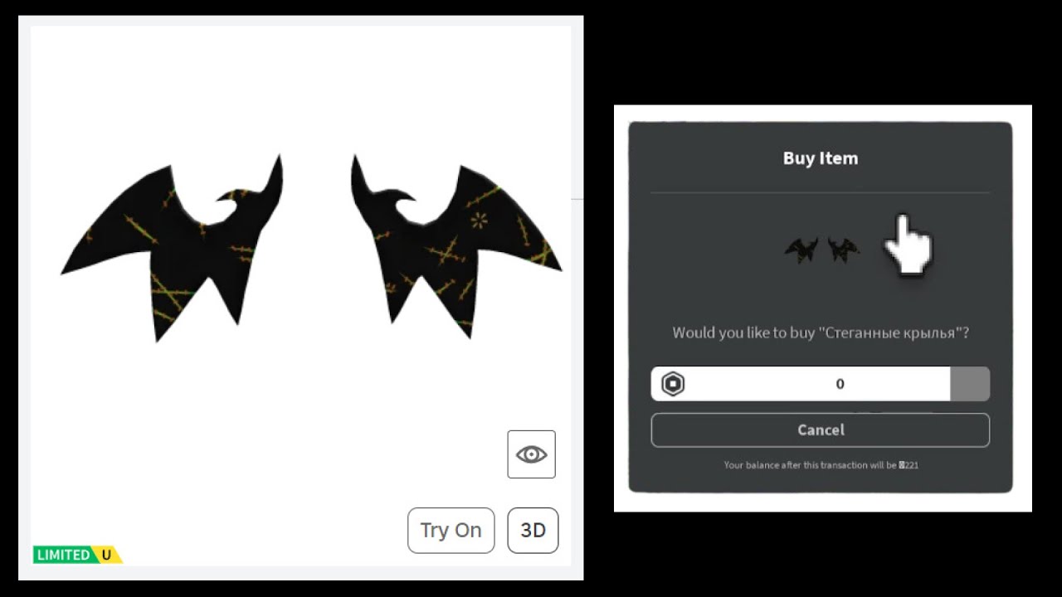Click the right wing thumbnail in the dialog

tap(843, 249)
